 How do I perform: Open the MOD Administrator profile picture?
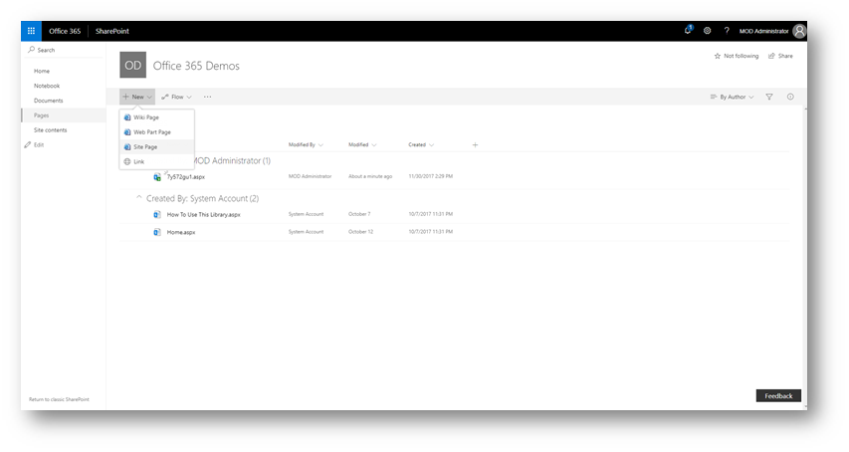[799, 31]
